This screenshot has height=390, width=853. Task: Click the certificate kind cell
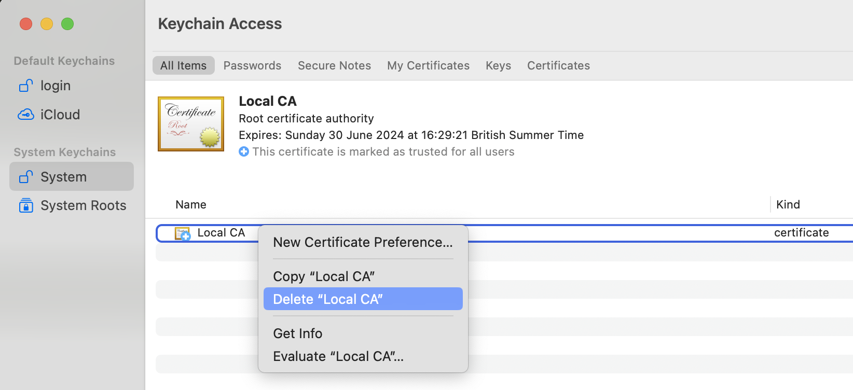pyautogui.click(x=802, y=233)
